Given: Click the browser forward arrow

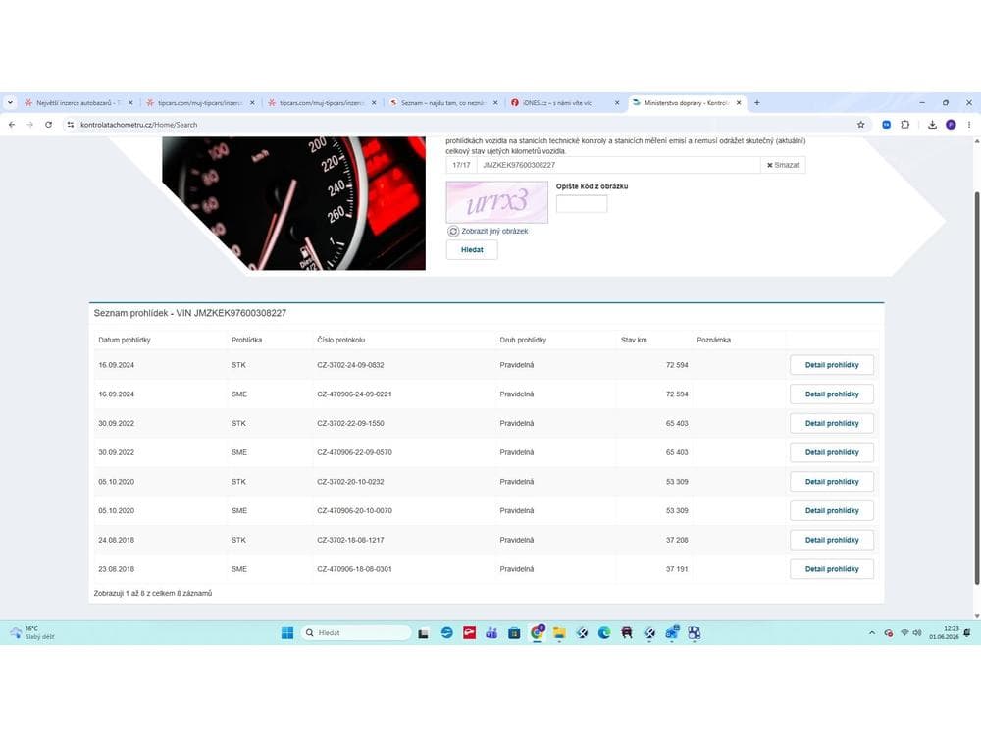Looking at the screenshot, I should click(x=30, y=125).
